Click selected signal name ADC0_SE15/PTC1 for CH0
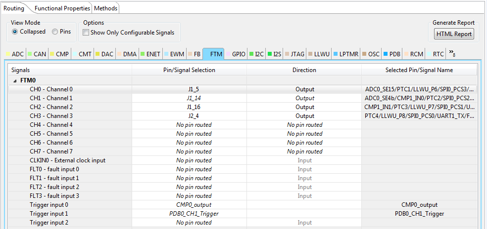487x229 pixels. [419, 89]
